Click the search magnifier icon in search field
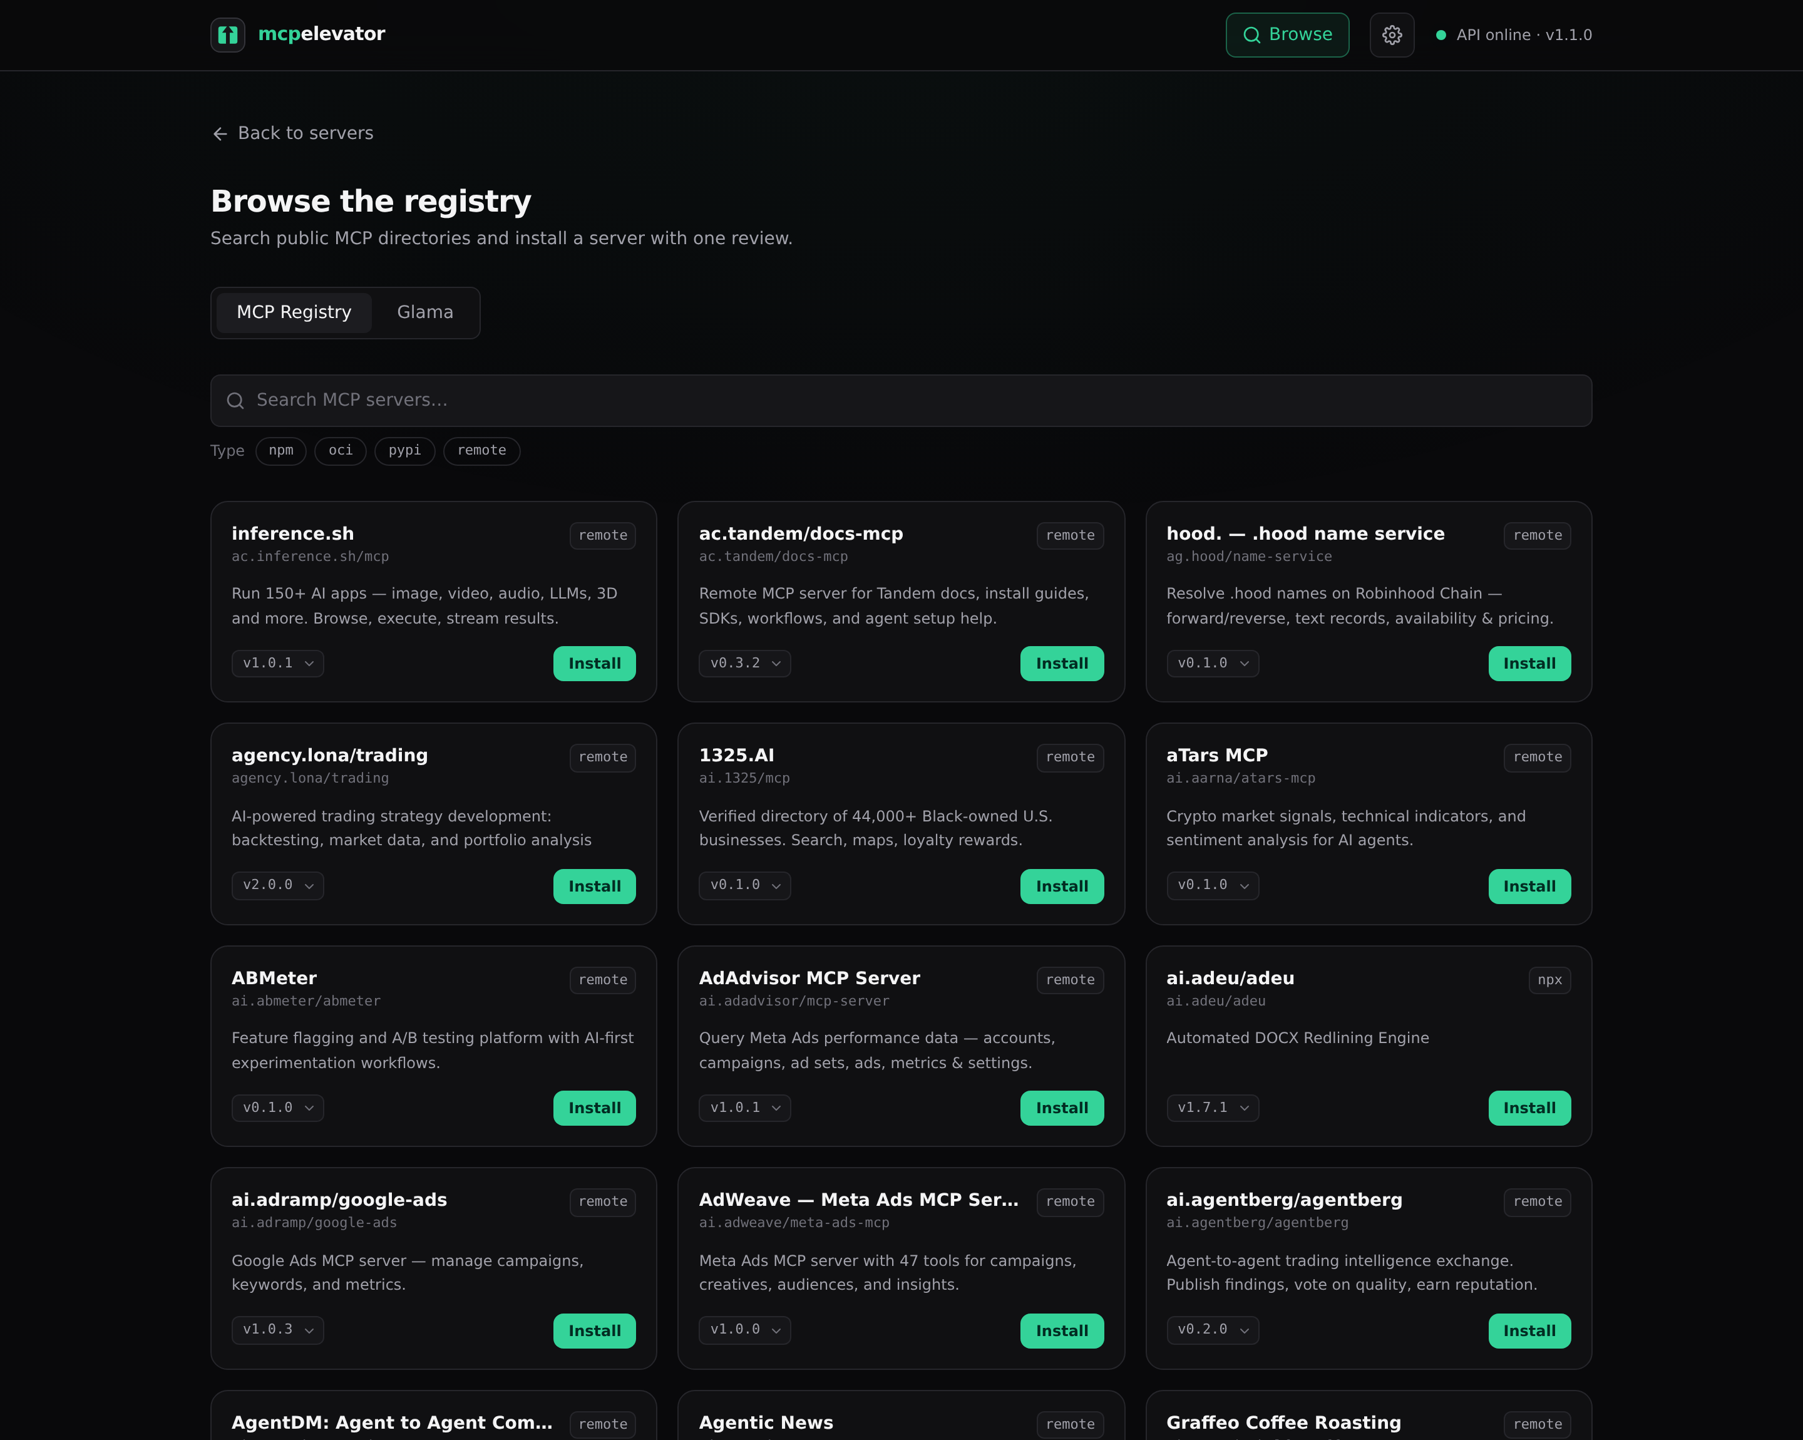Image resolution: width=1803 pixels, height=1440 pixels. pyautogui.click(x=236, y=401)
